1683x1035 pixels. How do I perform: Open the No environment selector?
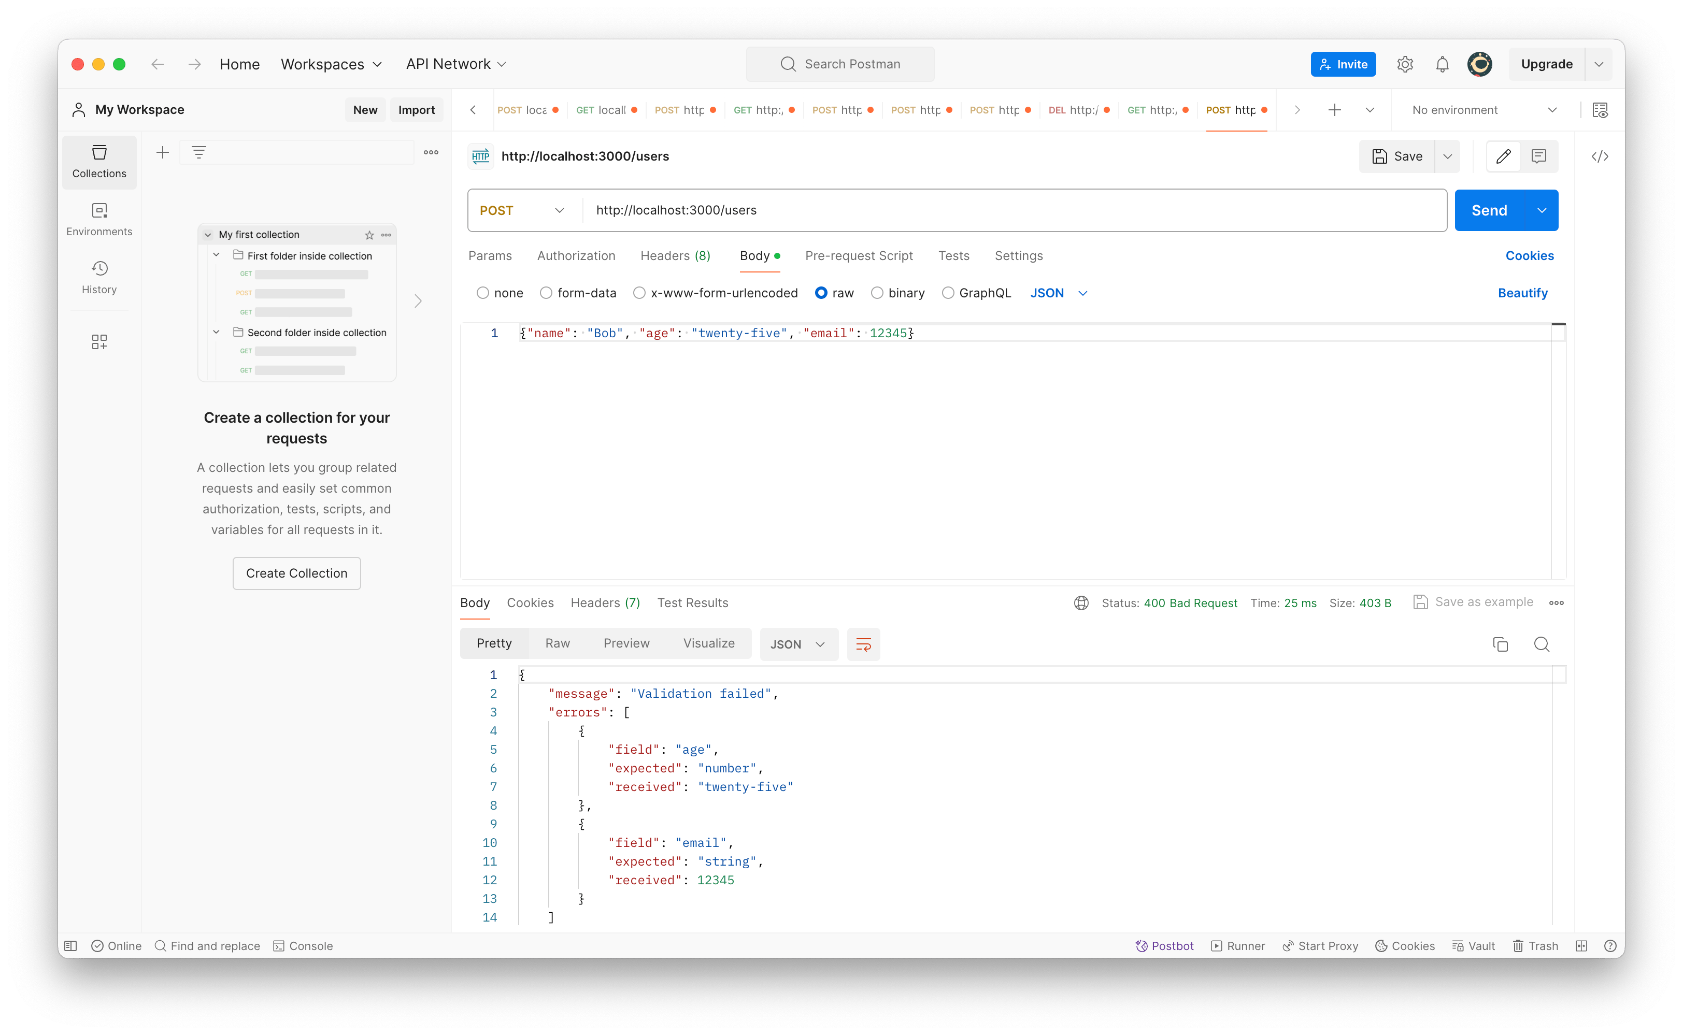click(1484, 109)
